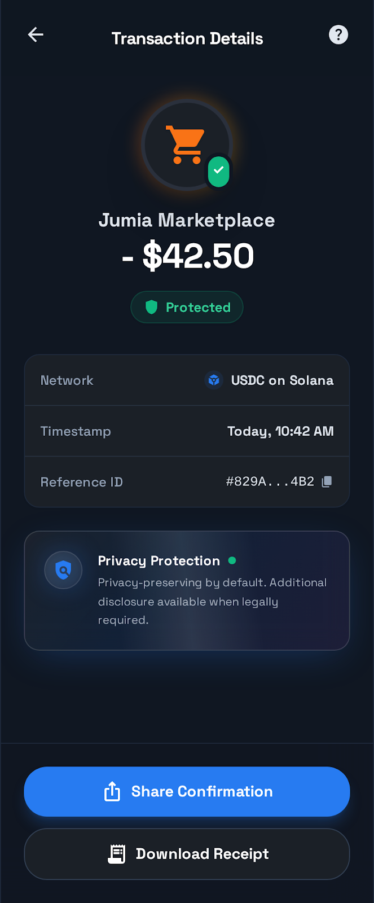This screenshot has height=903, width=374.
Task: Click the share icon on Share Confirmation
Action: pos(112,792)
